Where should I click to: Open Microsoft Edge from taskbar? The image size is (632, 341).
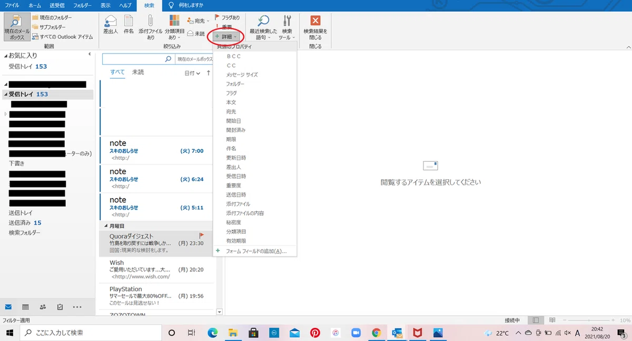click(212, 333)
